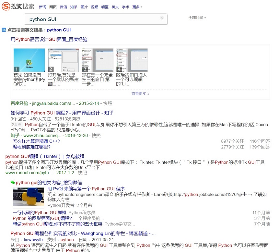Open the 更多 navigation dropdown

(136, 7)
